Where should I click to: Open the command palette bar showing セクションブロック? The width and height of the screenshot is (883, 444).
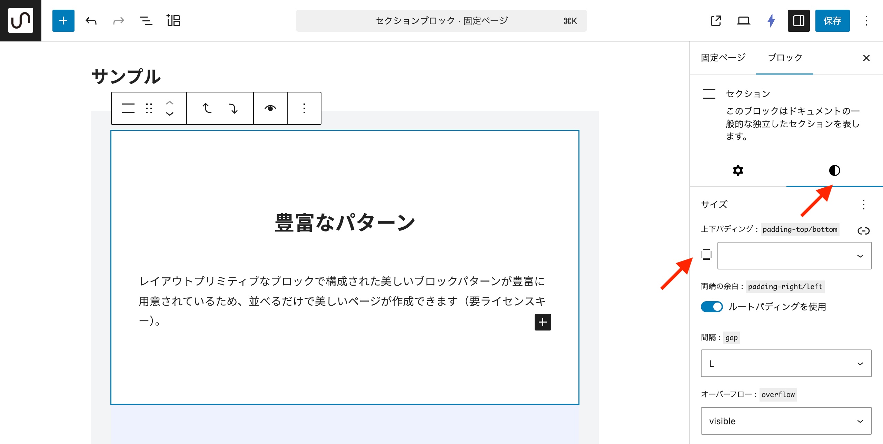[441, 21]
